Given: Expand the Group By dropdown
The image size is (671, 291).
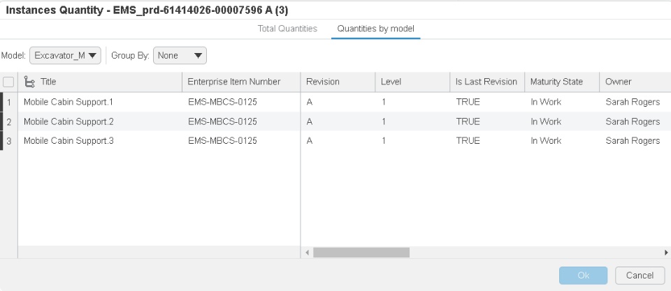Looking at the screenshot, I should (x=180, y=55).
